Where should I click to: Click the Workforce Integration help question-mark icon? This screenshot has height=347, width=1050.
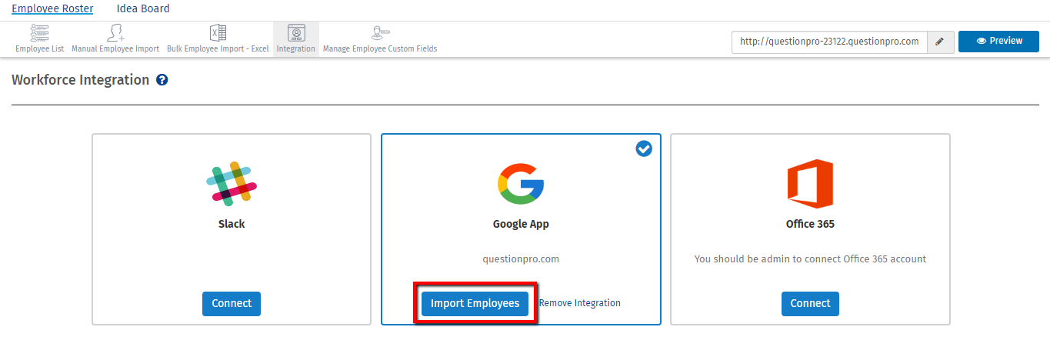[162, 80]
